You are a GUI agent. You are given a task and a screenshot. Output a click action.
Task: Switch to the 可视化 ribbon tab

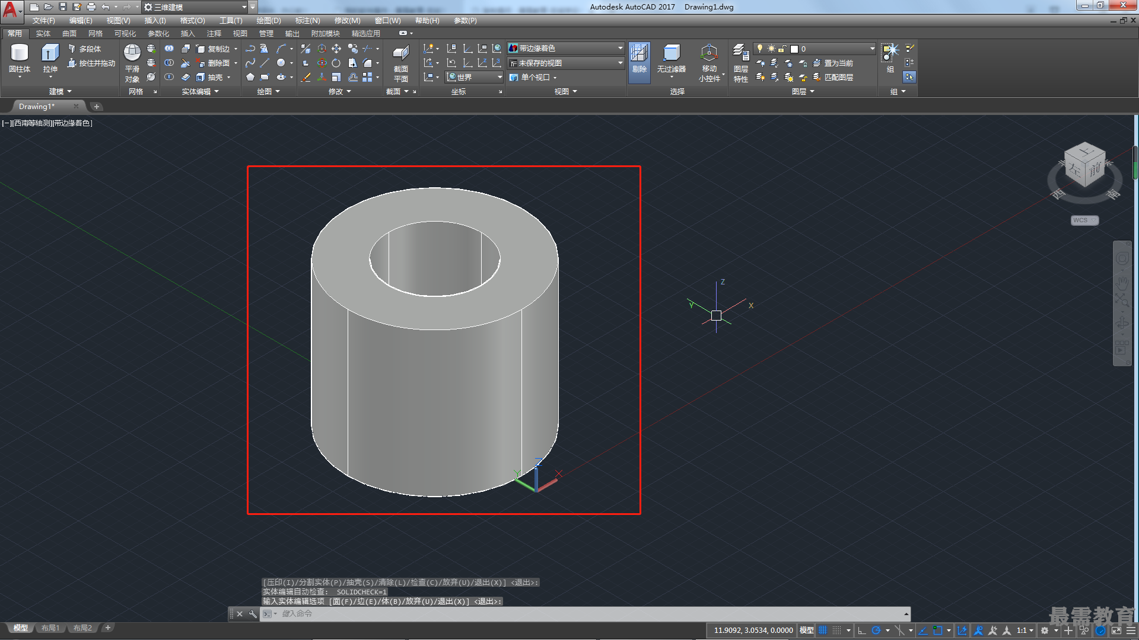click(x=125, y=34)
